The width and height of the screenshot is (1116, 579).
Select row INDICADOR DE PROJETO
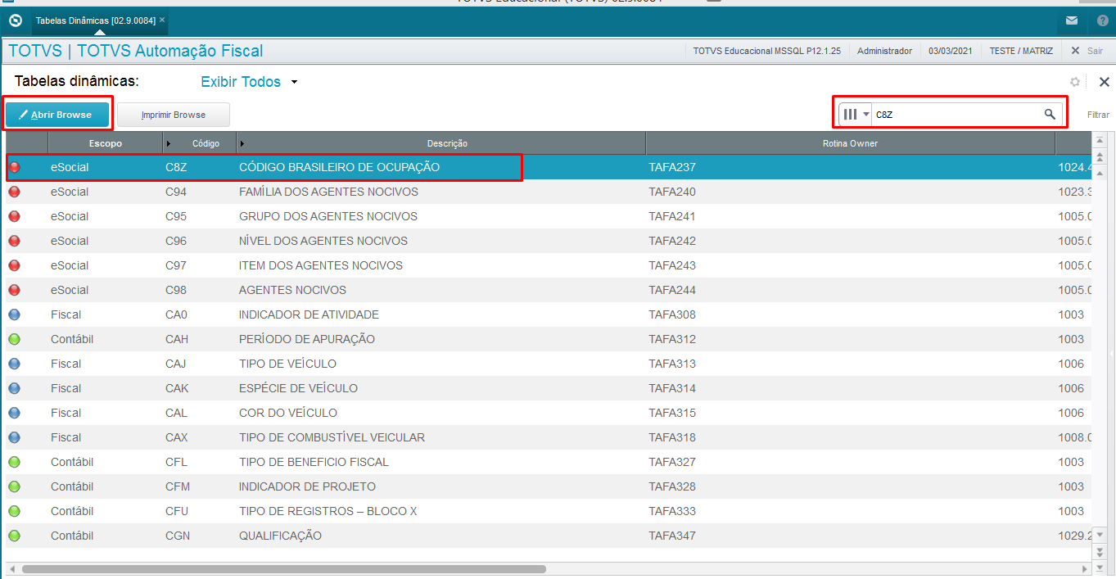coord(549,486)
